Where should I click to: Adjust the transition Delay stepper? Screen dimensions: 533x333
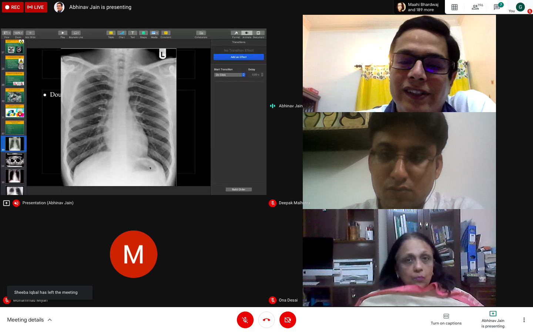(x=262, y=74)
